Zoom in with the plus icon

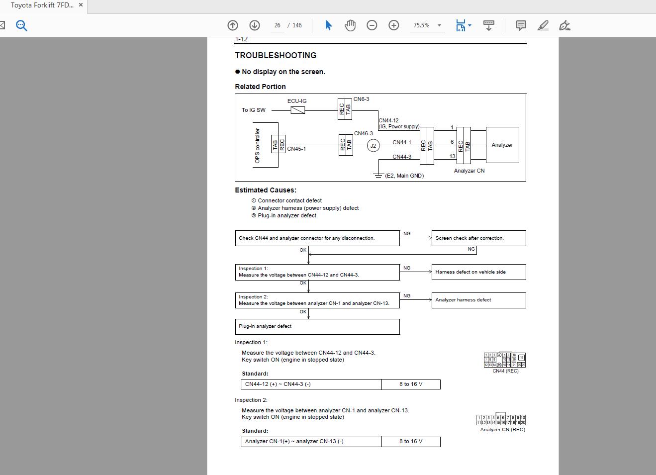394,25
